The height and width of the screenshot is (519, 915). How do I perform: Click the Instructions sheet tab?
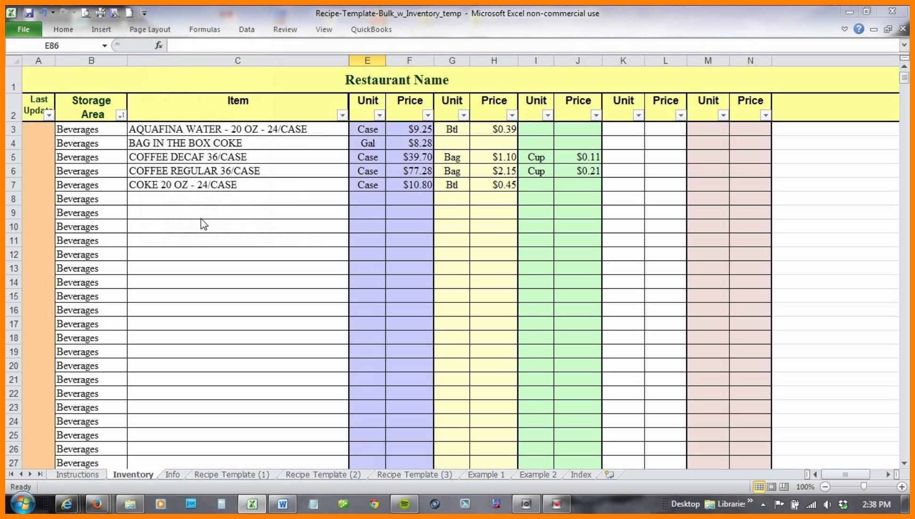tap(76, 474)
